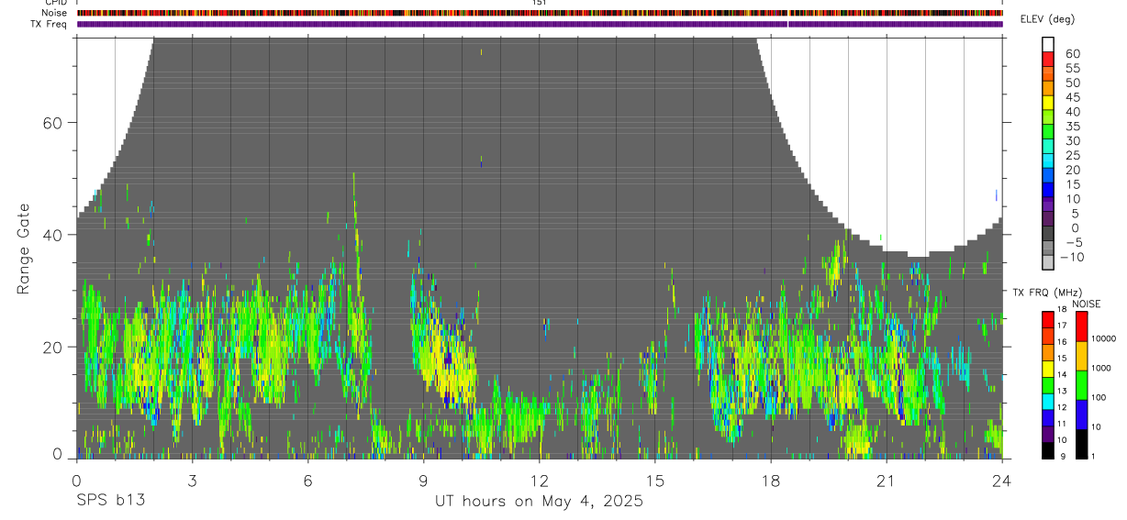Select the SPS b13 radar label

point(109,501)
